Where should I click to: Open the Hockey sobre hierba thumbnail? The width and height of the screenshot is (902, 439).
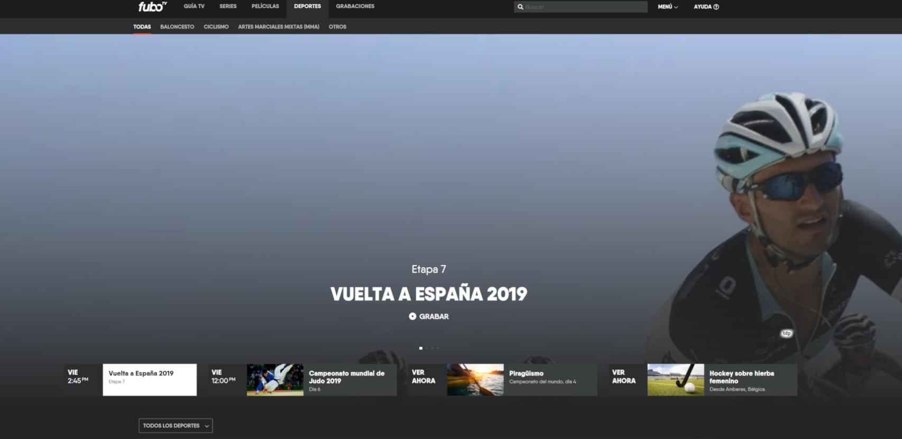[676, 379]
